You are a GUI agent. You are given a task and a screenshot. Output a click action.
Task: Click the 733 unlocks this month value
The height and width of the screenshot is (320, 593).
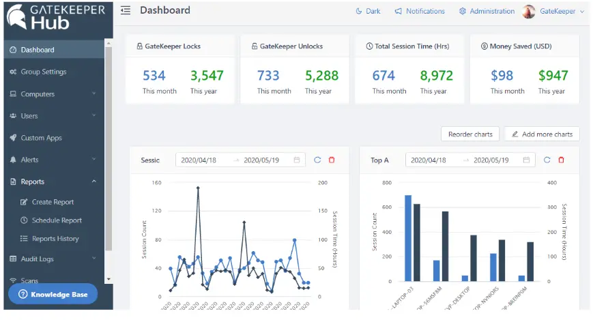tap(268, 76)
